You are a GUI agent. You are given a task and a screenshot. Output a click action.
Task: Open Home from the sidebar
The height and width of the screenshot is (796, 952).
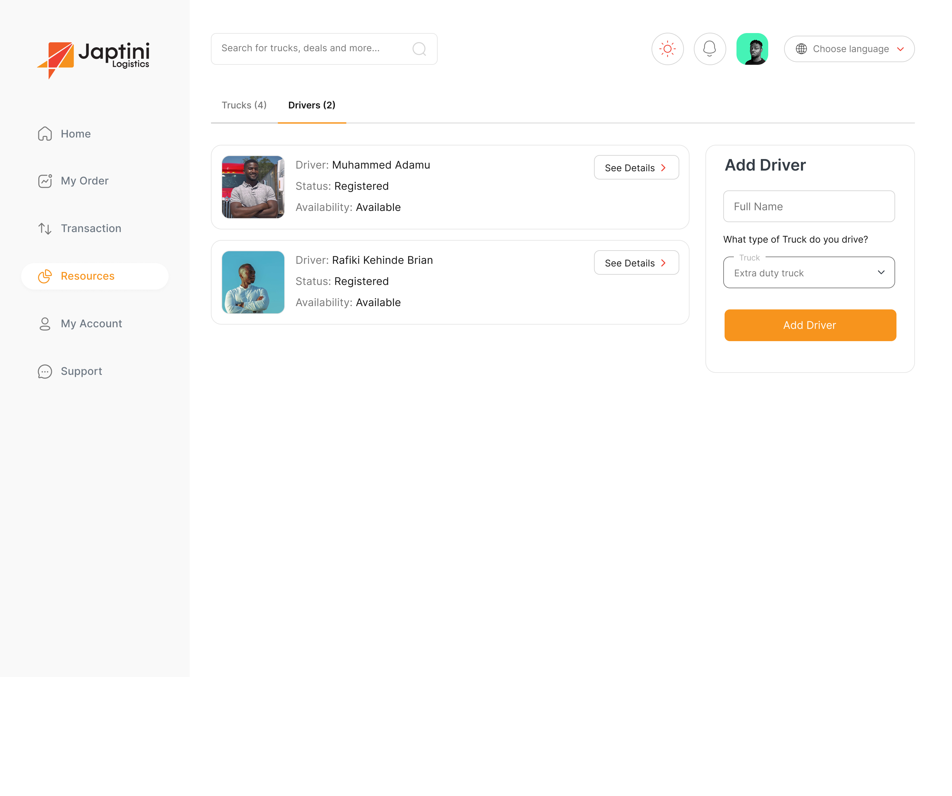(64, 134)
